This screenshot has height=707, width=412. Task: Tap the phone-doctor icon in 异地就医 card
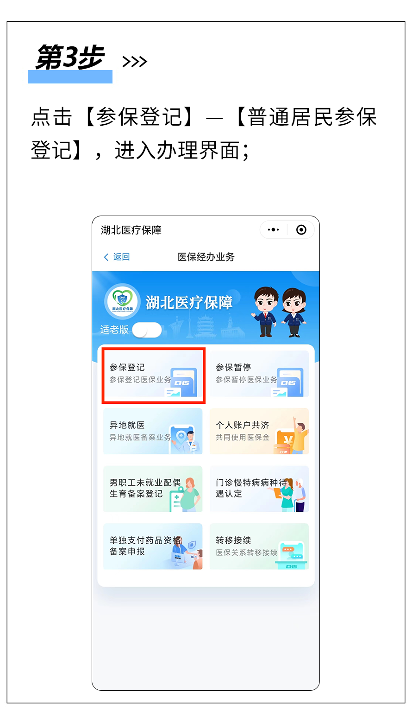185,439
